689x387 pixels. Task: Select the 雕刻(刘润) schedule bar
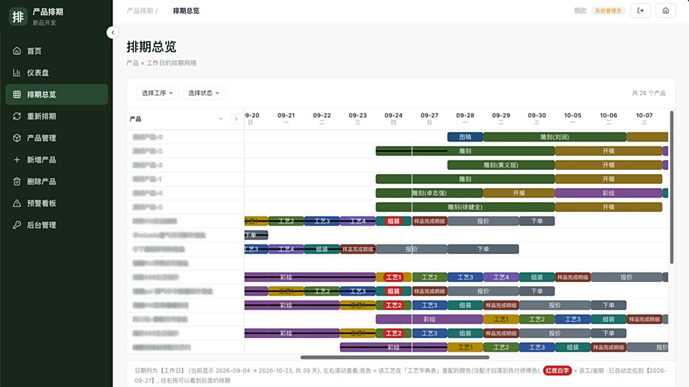(555, 137)
